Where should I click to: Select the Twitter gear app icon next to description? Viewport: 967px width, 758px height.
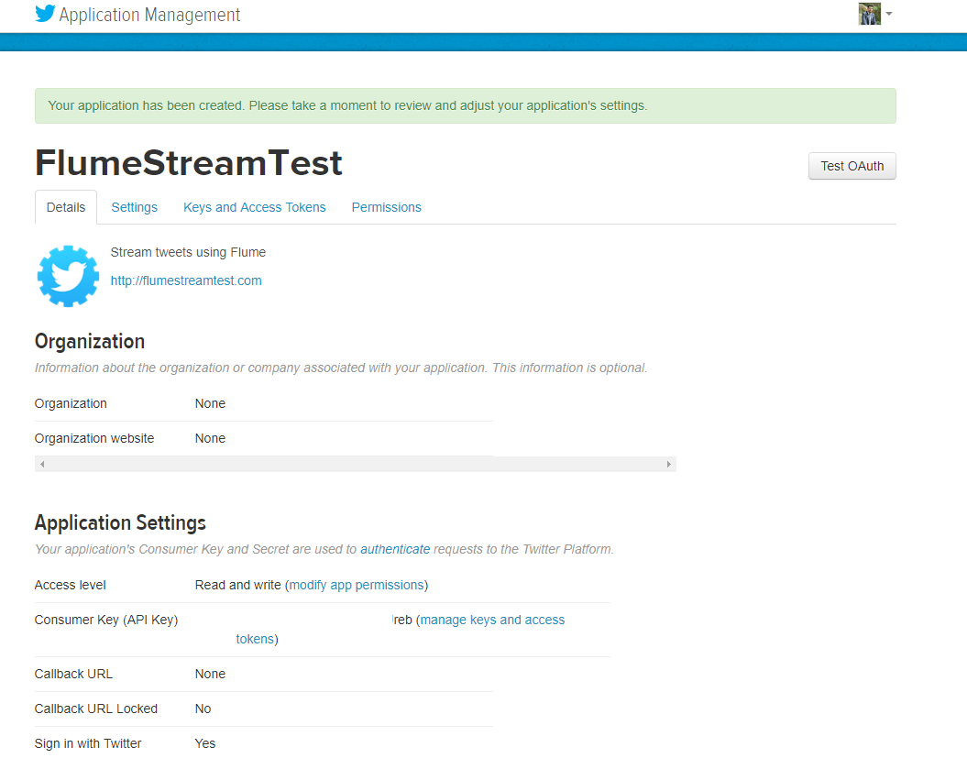67,275
